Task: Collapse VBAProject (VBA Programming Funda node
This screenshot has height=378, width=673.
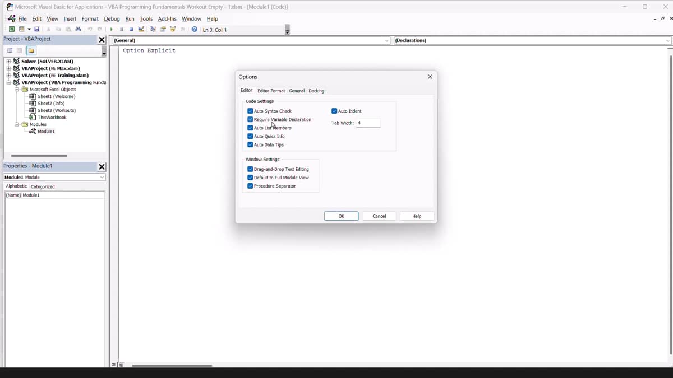Action: [x=8, y=82]
